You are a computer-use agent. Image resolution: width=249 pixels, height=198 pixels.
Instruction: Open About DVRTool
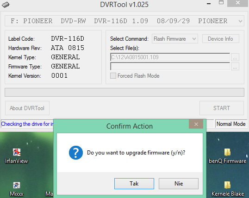click(27, 108)
